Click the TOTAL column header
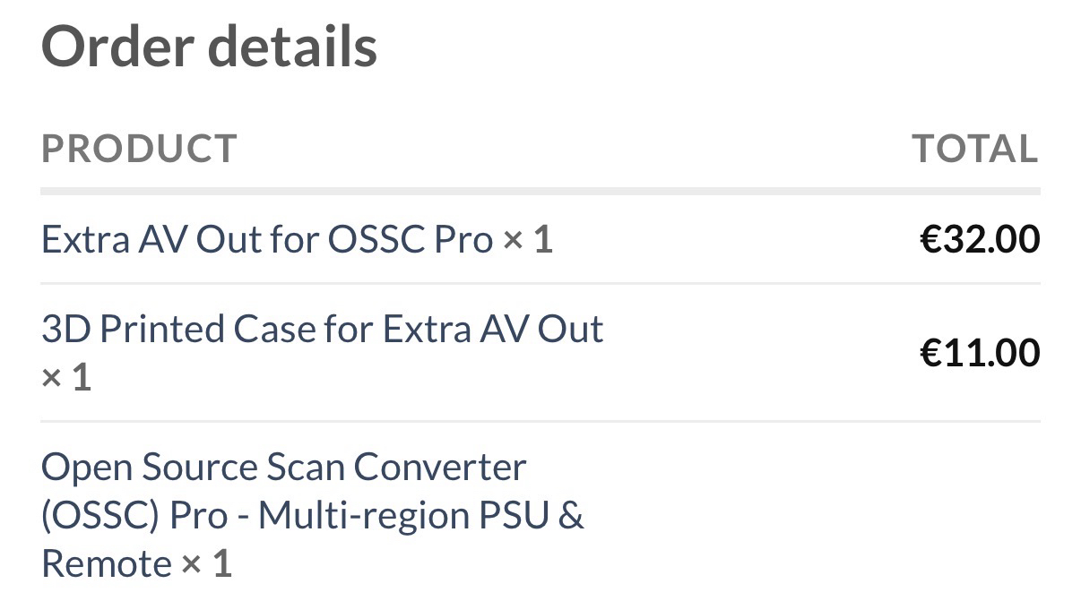The image size is (1081, 601). click(x=974, y=149)
